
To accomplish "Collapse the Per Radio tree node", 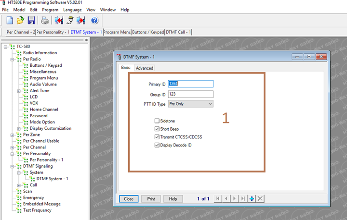I will 12,60.
